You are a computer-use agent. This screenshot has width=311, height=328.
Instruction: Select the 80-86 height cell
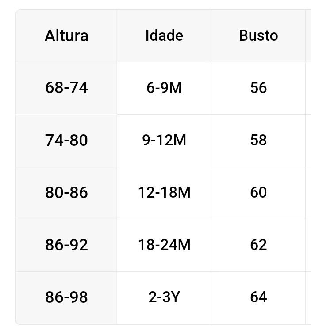click(x=66, y=192)
